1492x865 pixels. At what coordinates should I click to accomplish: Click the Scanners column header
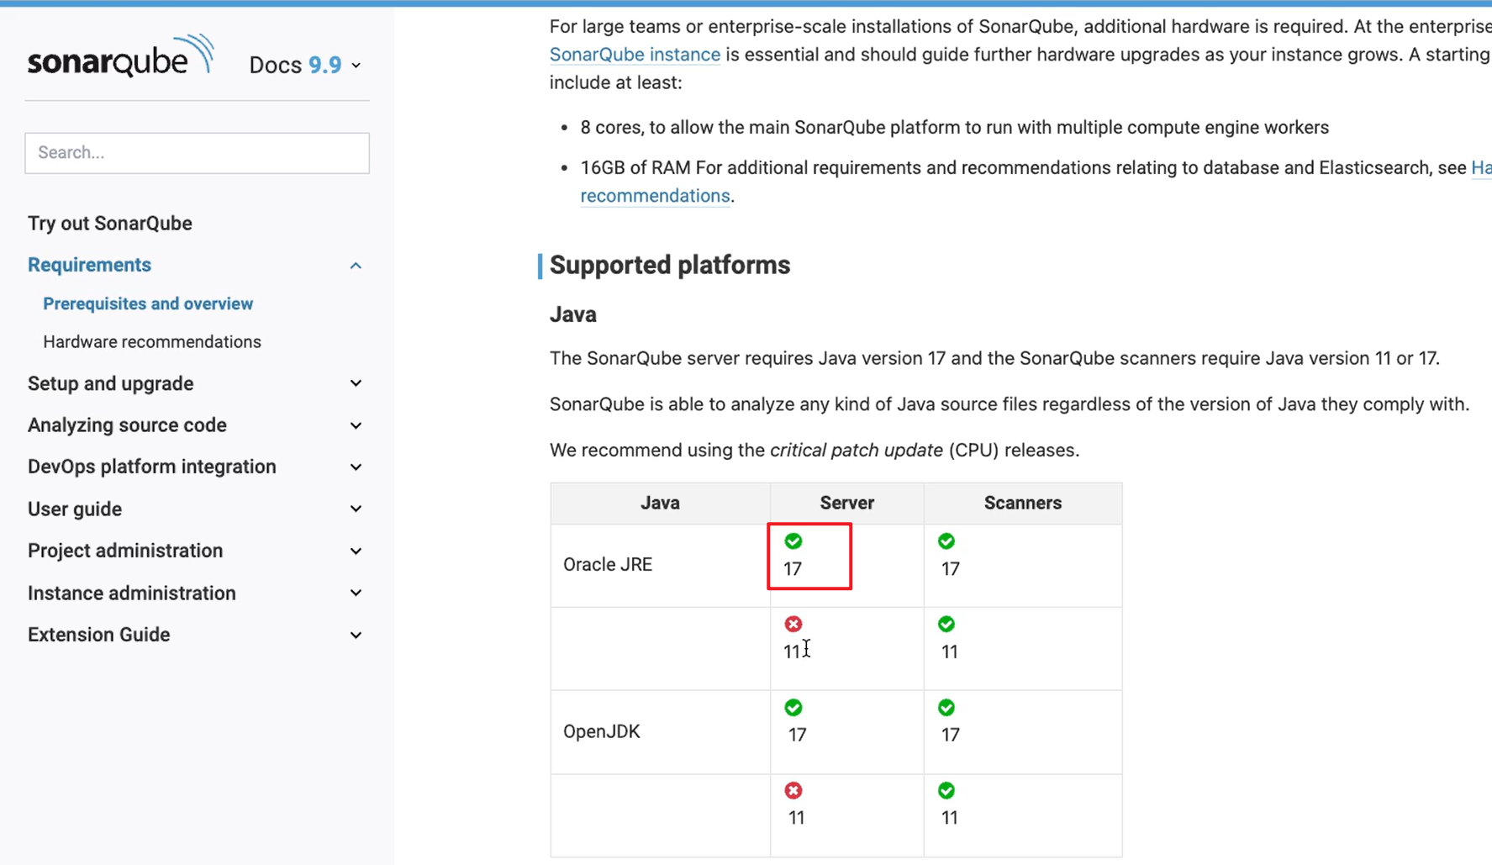pyautogui.click(x=1023, y=503)
